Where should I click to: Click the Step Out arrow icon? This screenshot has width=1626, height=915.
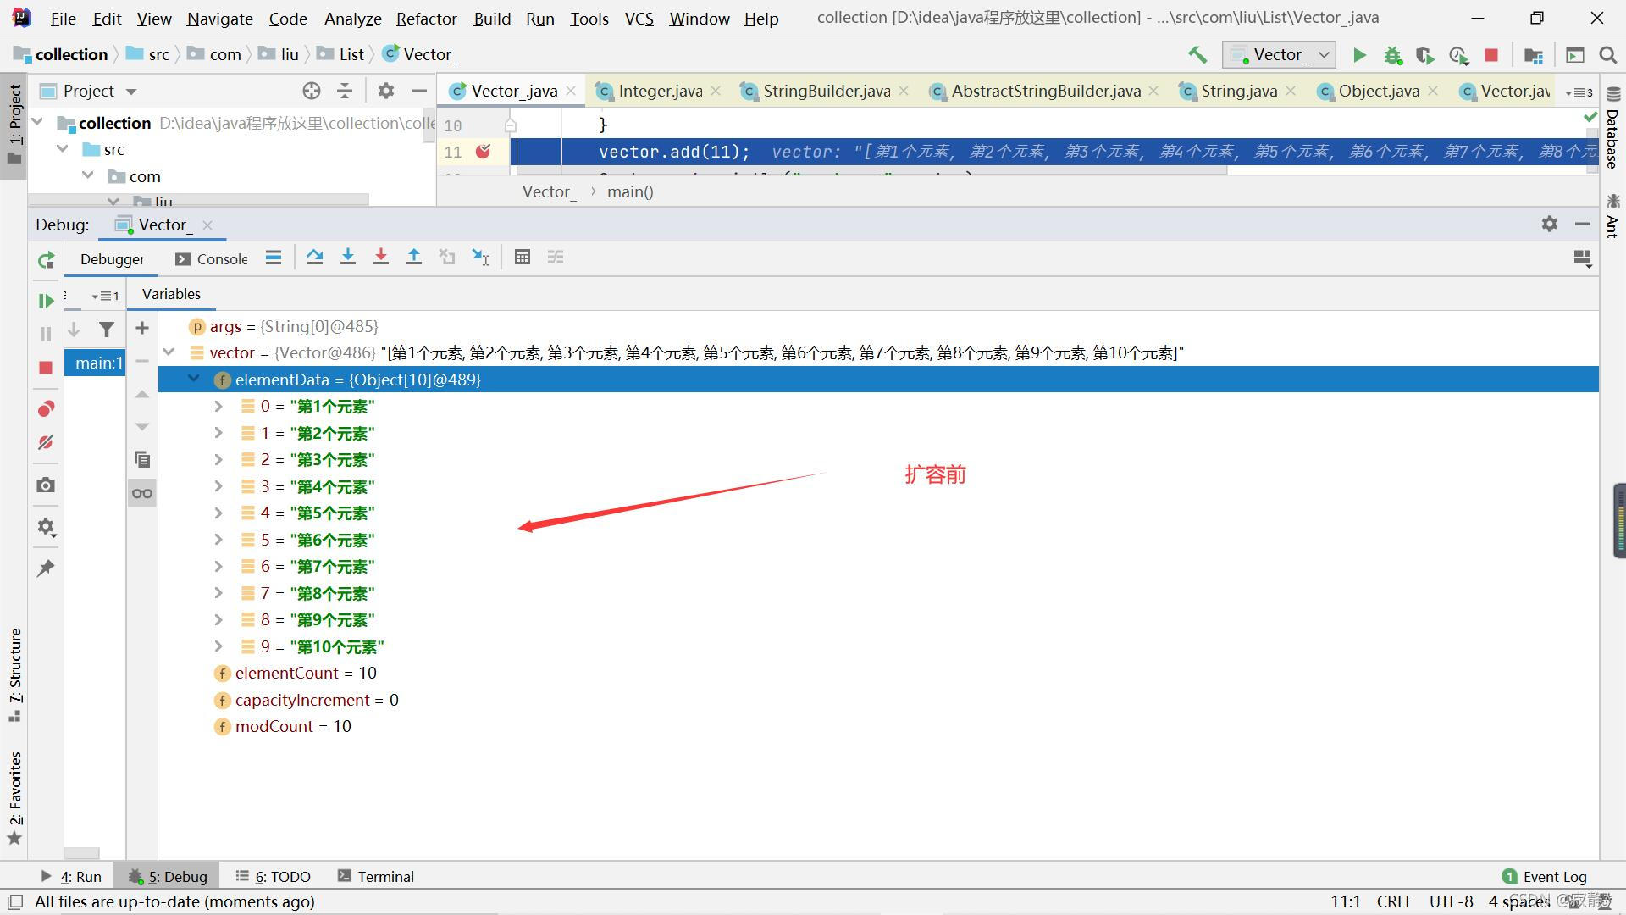[413, 257]
